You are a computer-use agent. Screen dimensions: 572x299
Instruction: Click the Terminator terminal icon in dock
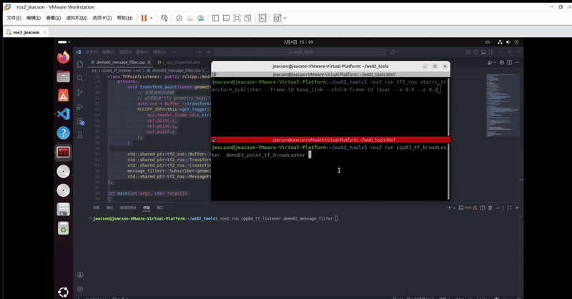(x=63, y=152)
